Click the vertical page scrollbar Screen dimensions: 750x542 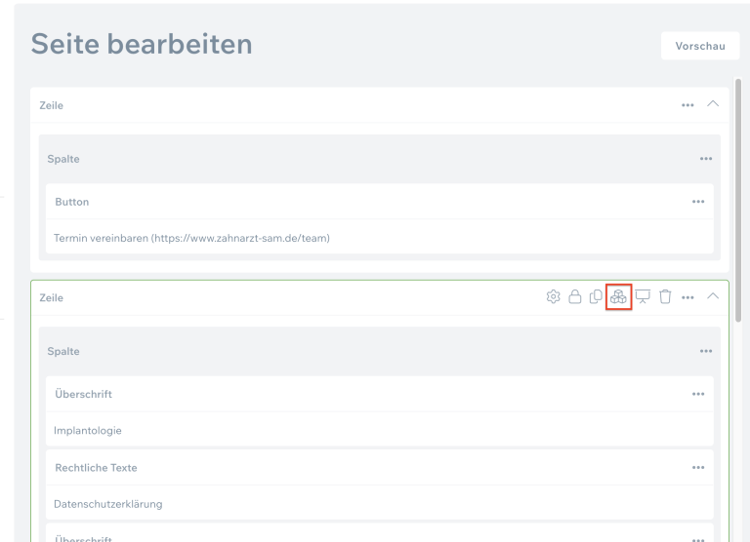click(x=739, y=195)
